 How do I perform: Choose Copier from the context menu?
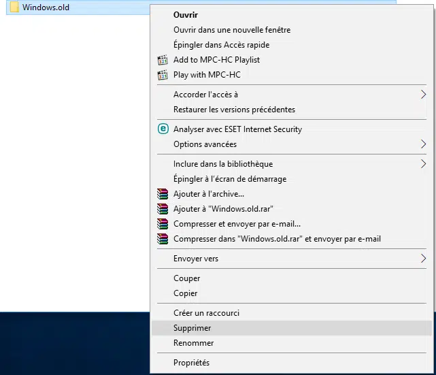(292, 293)
